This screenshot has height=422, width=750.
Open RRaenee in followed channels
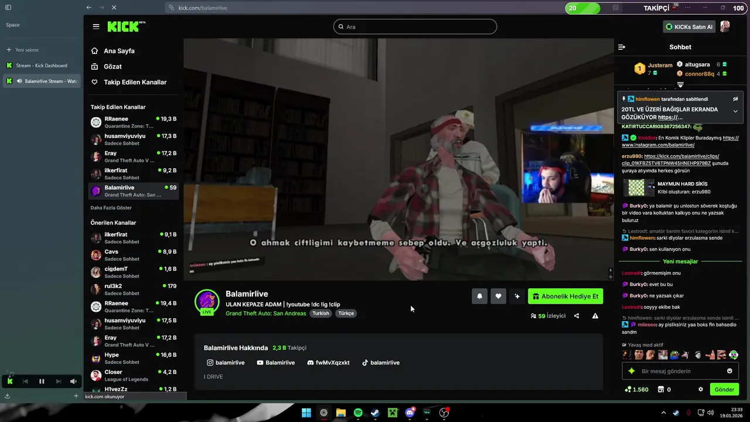(134, 122)
